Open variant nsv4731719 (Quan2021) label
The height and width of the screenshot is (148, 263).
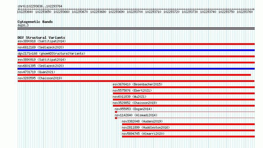tap(36, 72)
